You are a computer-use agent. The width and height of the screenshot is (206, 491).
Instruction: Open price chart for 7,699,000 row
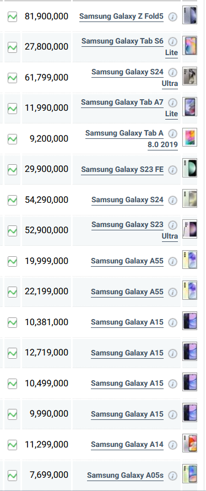pos(12,476)
